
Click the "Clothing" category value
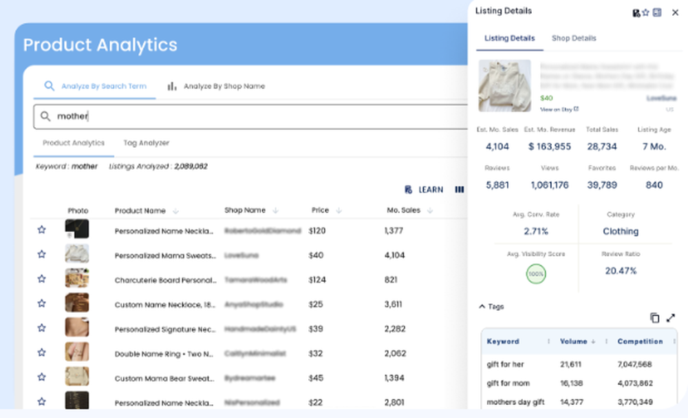[621, 232]
